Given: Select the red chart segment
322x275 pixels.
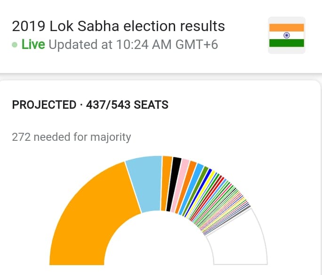Looking at the screenshot, I should pos(207,199).
